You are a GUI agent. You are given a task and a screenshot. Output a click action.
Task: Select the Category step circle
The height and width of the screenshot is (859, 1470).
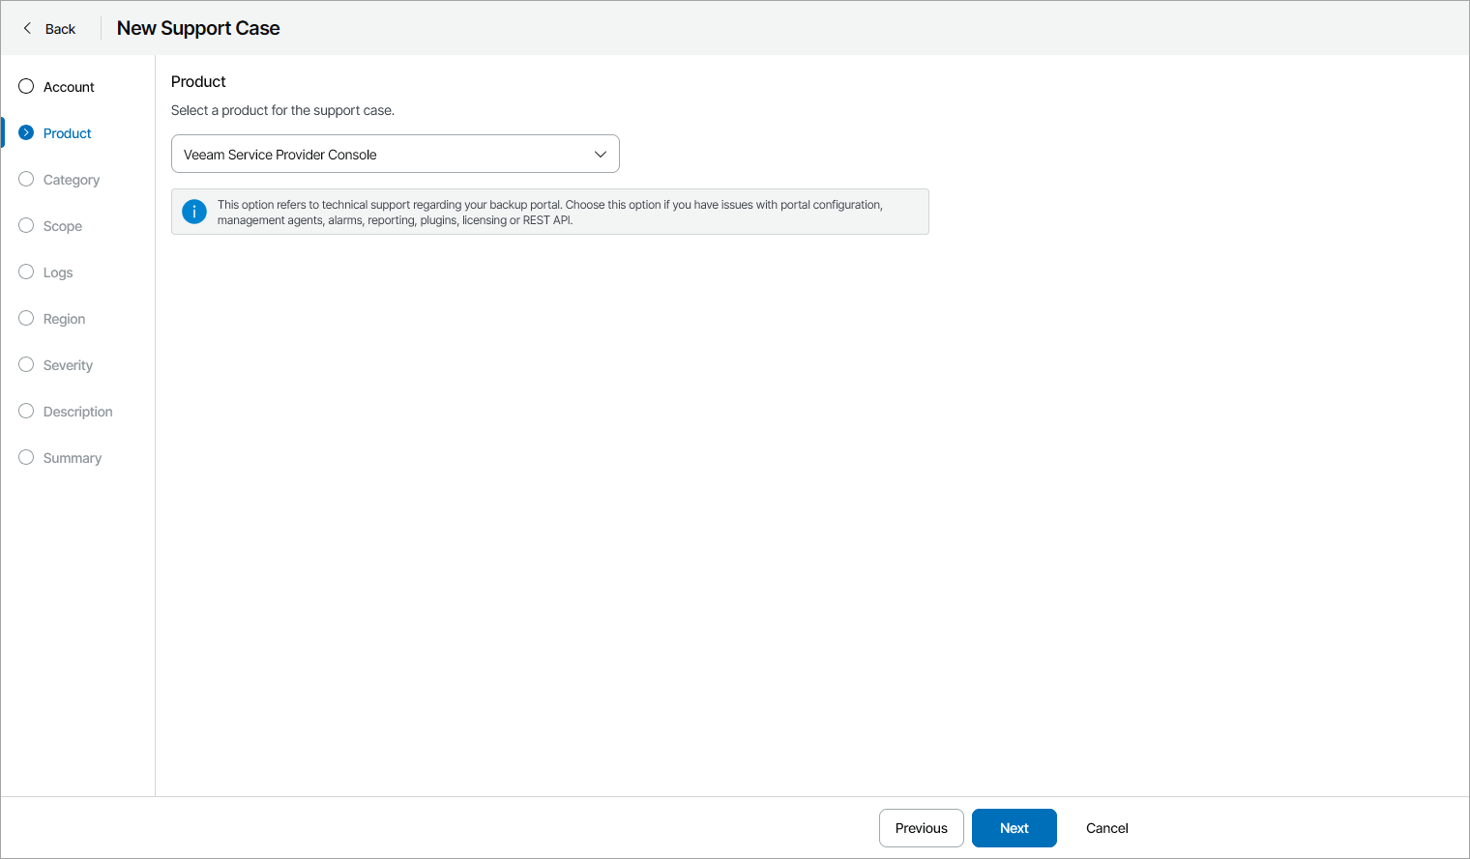click(26, 180)
